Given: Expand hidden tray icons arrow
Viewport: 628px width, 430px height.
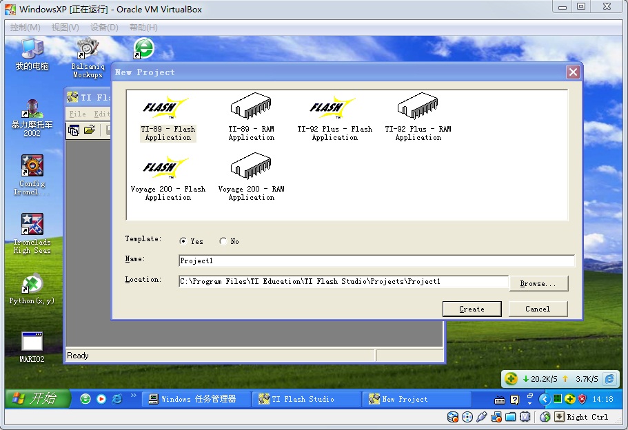Looking at the screenshot, I should [x=545, y=399].
